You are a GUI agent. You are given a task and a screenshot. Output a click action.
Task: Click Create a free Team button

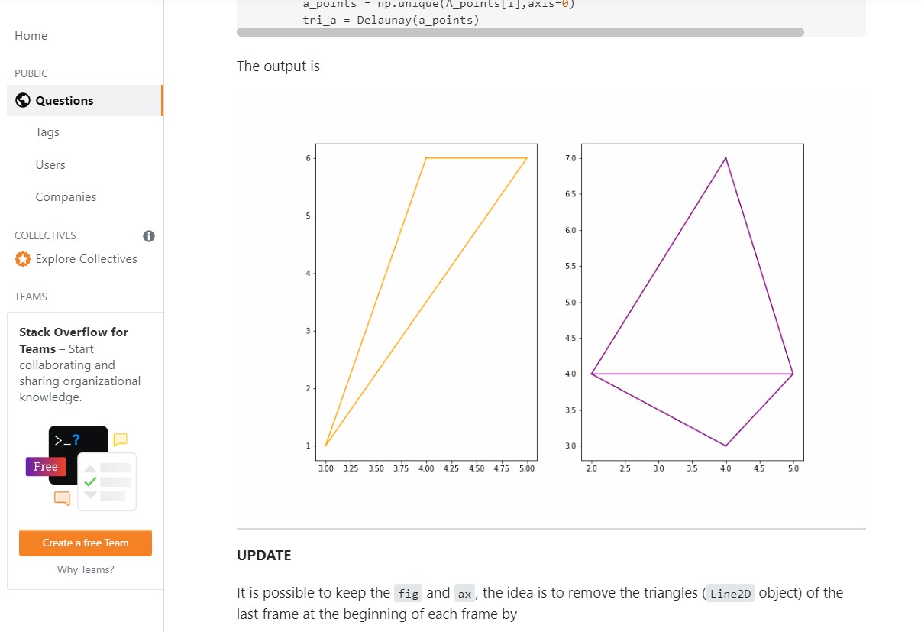coord(86,543)
